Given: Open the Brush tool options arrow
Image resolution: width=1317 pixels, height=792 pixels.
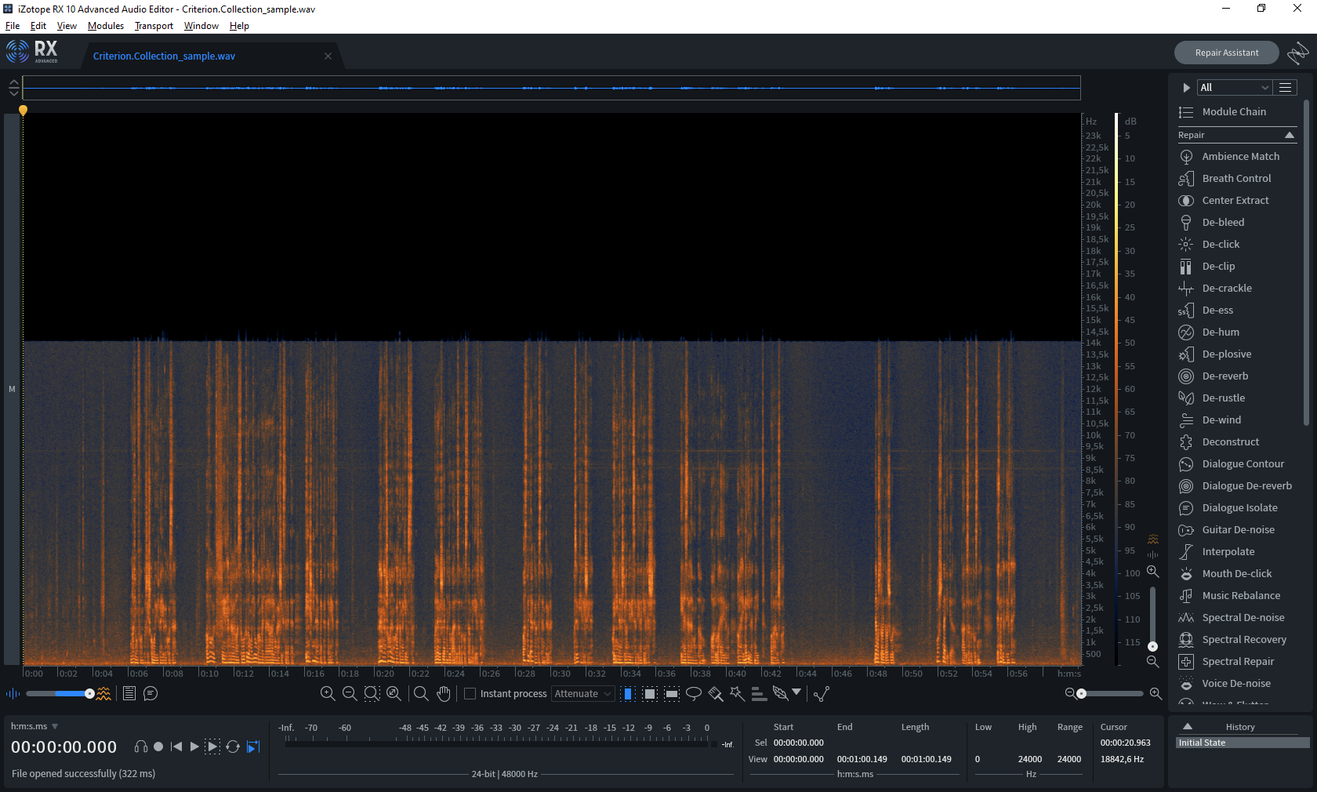Looking at the screenshot, I should 796,692.
